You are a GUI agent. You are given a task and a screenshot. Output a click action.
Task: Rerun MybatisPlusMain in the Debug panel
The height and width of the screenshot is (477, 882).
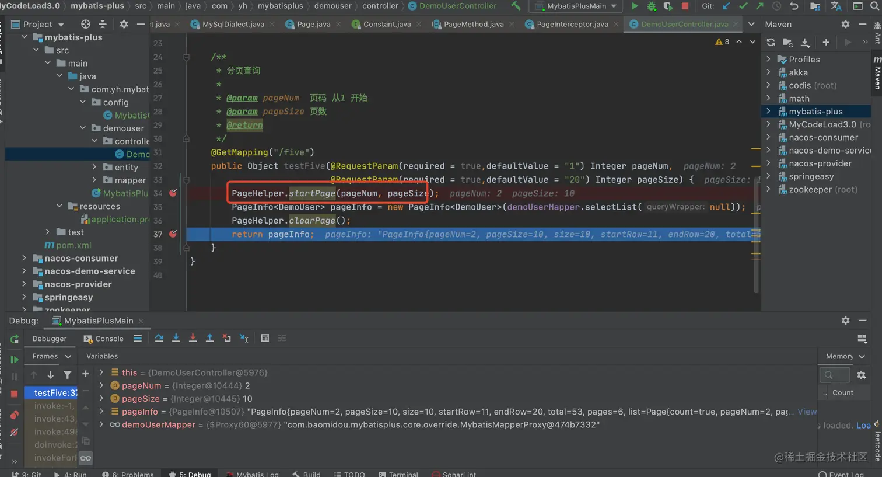click(x=15, y=339)
